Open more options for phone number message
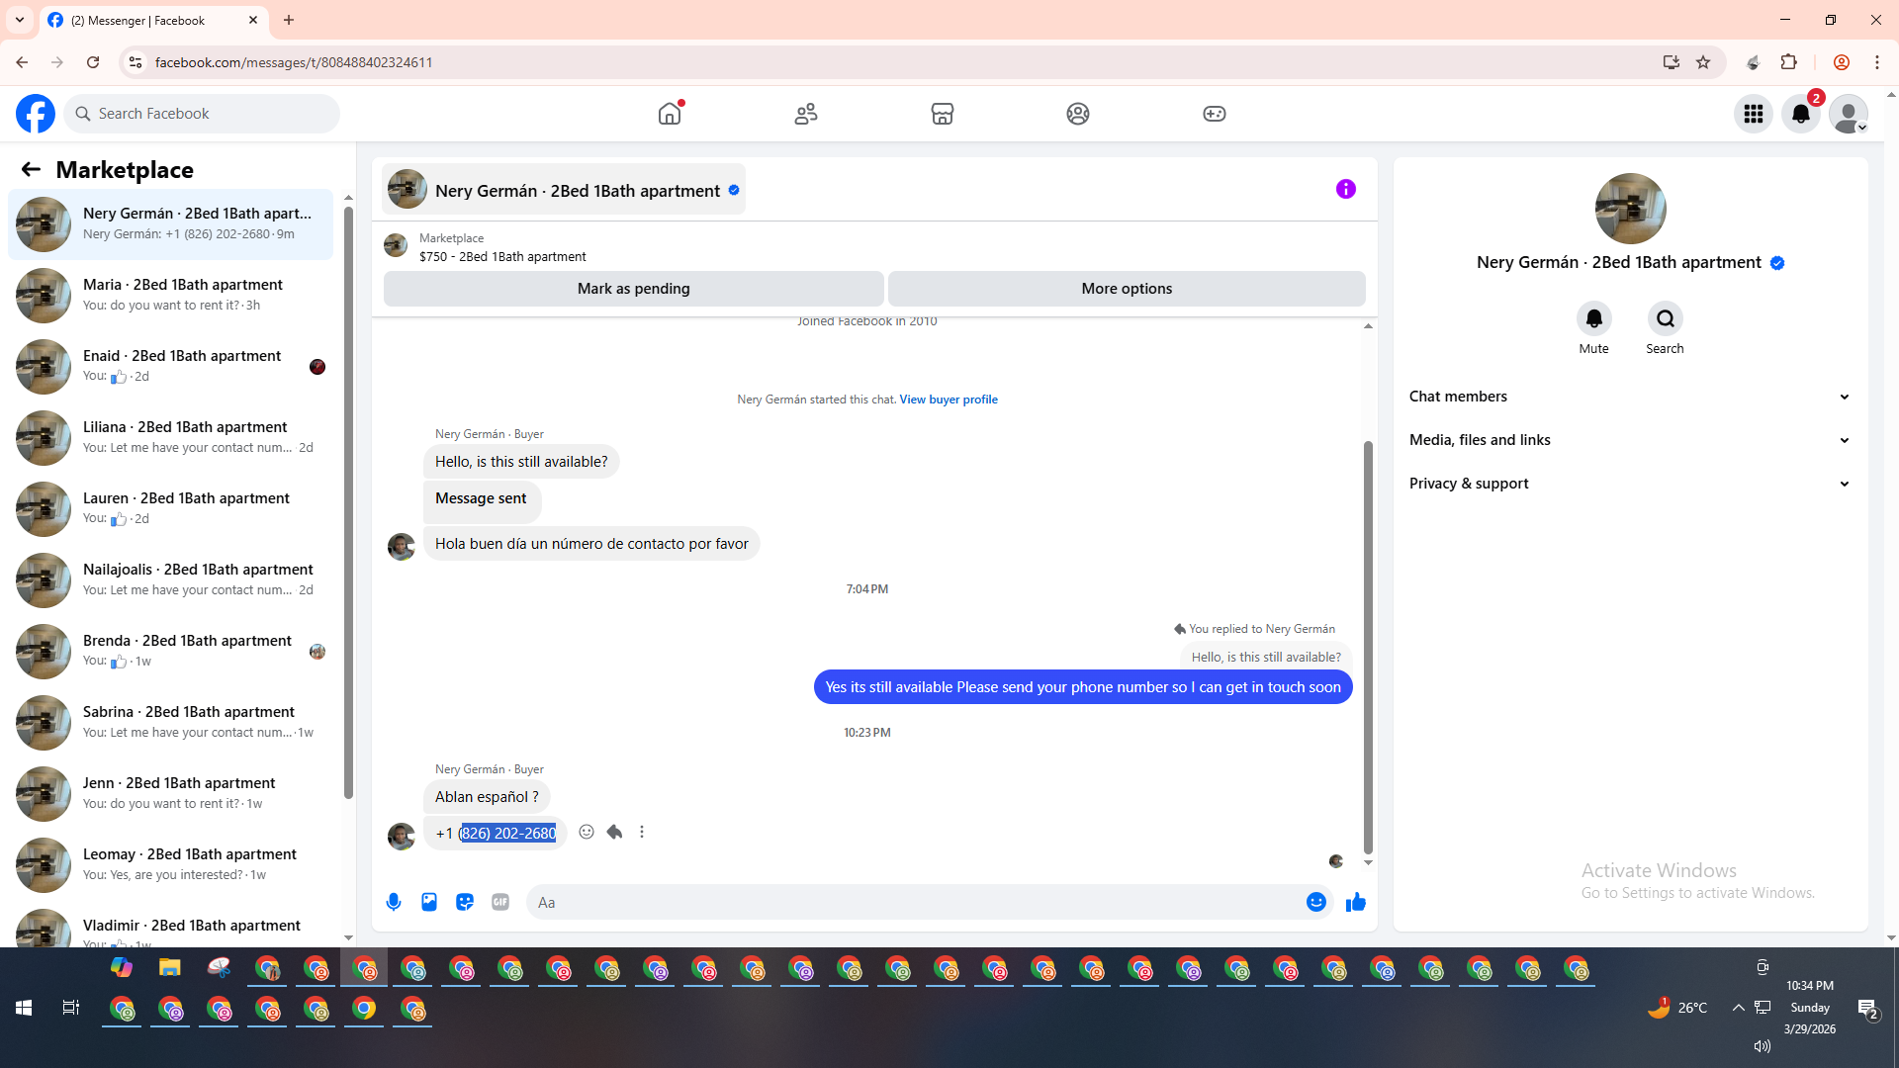Image resolution: width=1899 pixels, height=1068 pixels. [642, 832]
